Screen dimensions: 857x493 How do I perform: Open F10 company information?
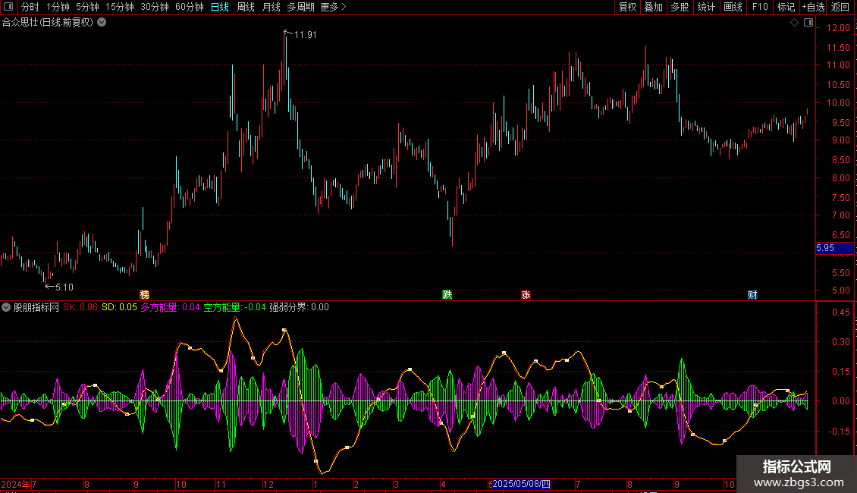pos(760,7)
